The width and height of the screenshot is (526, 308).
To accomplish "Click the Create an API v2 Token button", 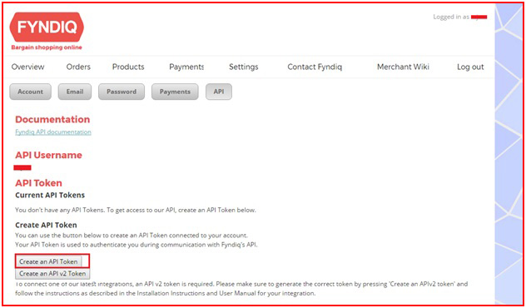I will [52, 273].
